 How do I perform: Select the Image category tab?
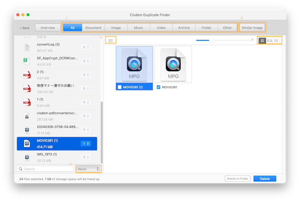coord(116,28)
